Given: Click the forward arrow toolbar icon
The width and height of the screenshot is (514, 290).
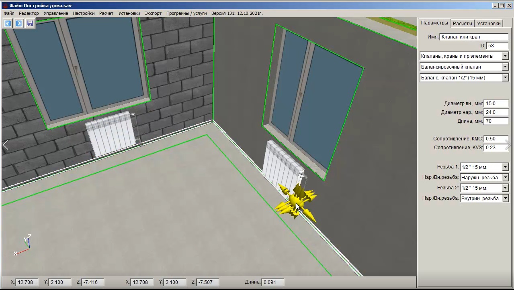Looking at the screenshot, I should pyautogui.click(x=19, y=23).
